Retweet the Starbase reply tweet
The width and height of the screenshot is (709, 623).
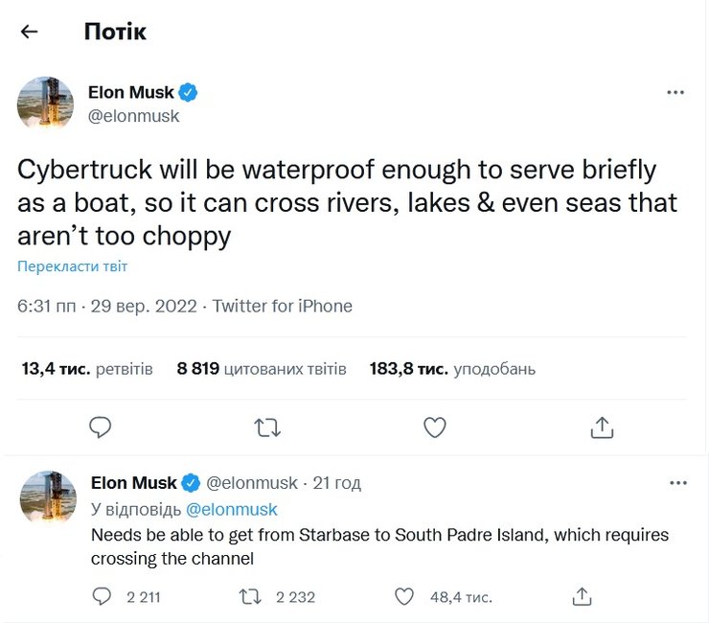click(252, 596)
